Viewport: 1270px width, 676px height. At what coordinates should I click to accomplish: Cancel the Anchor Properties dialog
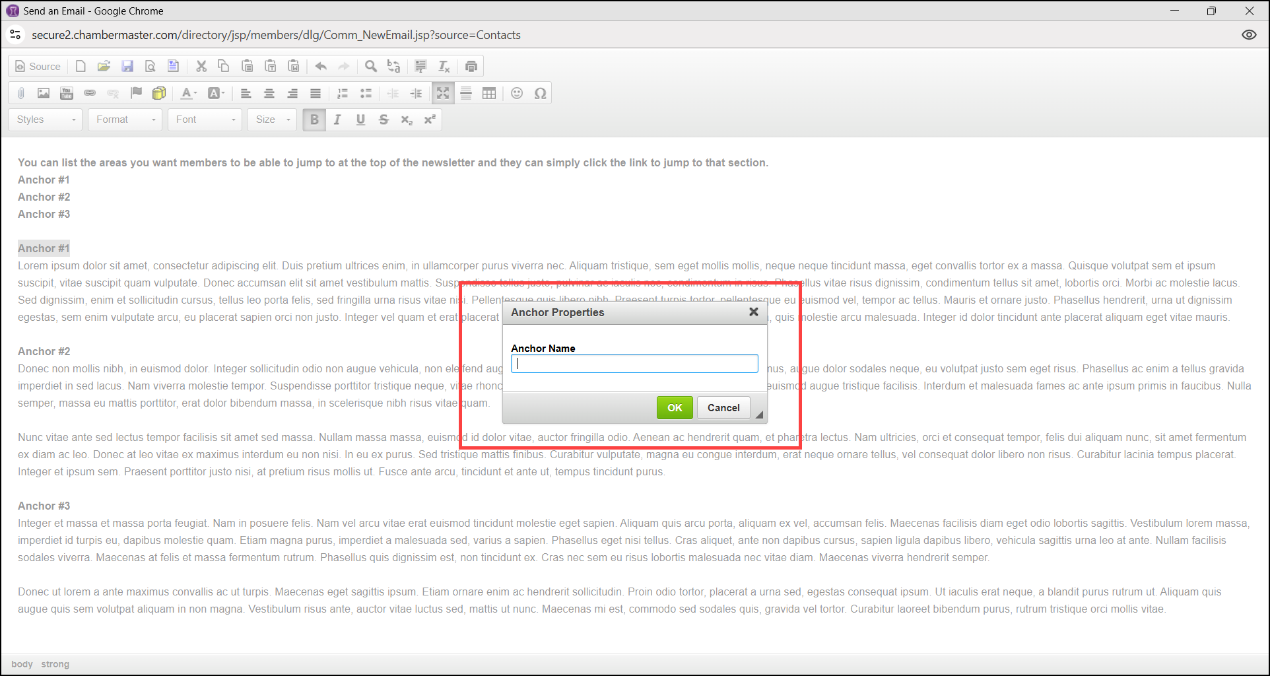pyautogui.click(x=723, y=408)
